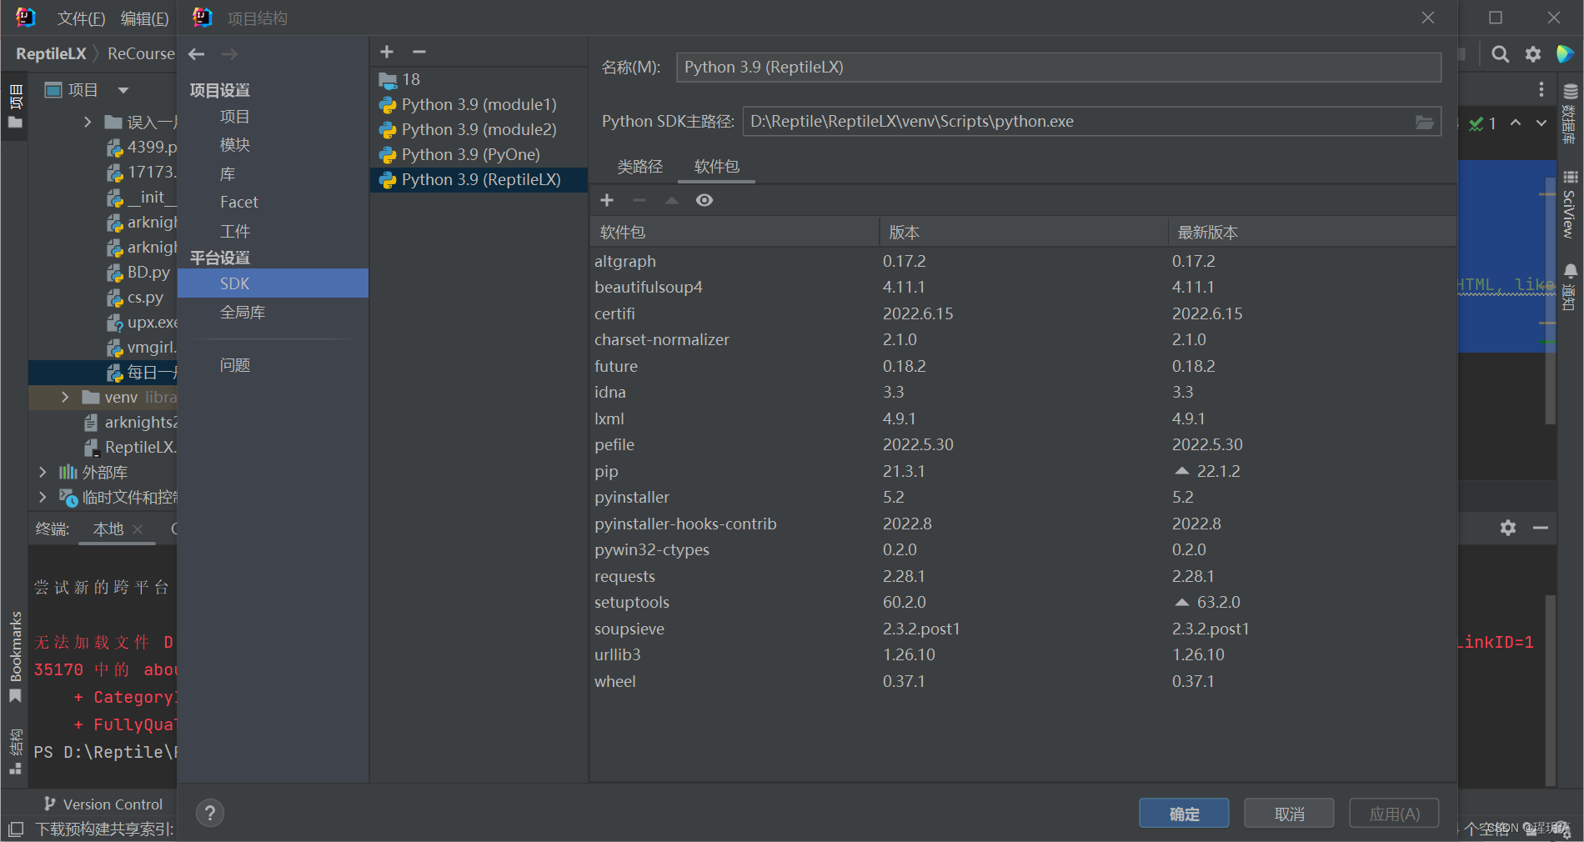Select the beautifulsoup4 package row
Image resolution: width=1584 pixels, height=842 pixels.
tap(1023, 287)
